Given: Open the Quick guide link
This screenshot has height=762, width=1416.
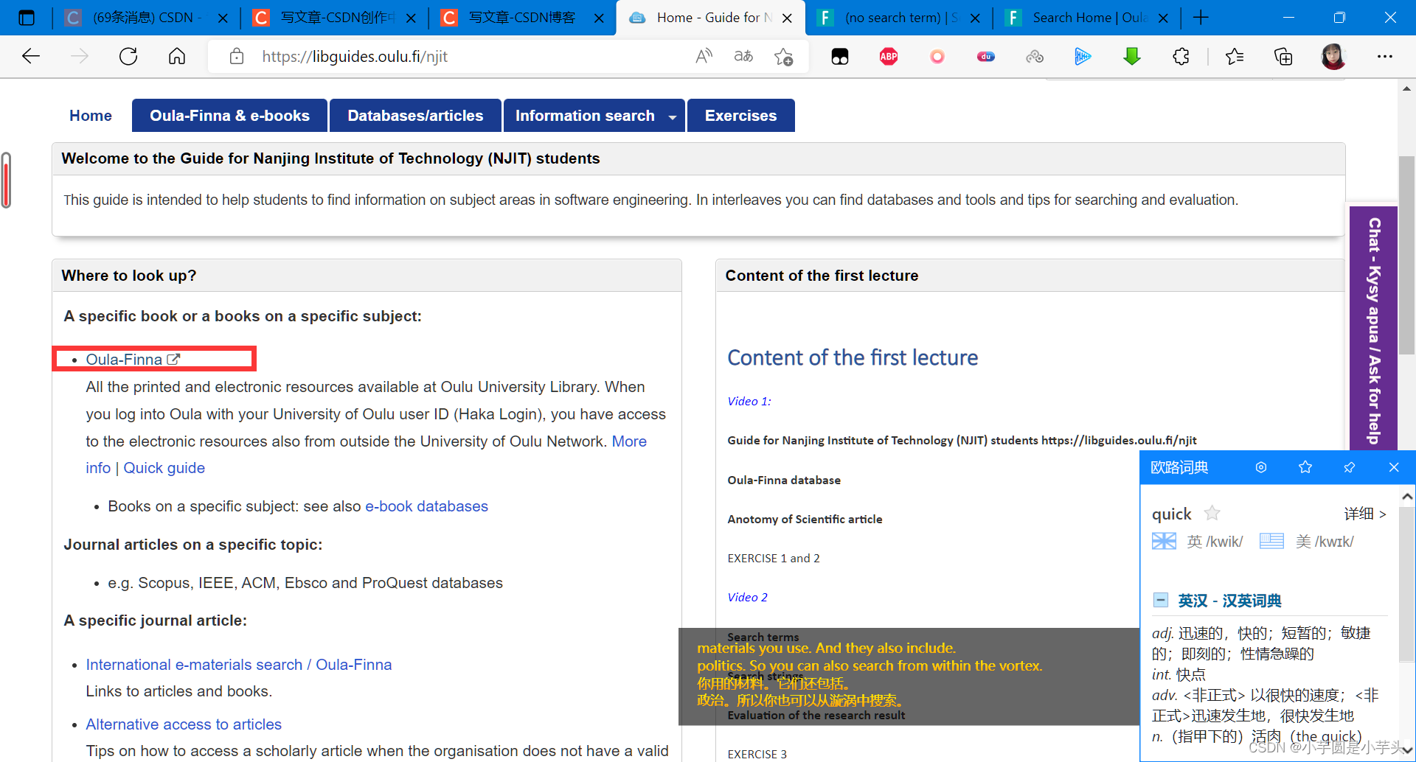Looking at the screenshot, I should [x=164, y=468].
